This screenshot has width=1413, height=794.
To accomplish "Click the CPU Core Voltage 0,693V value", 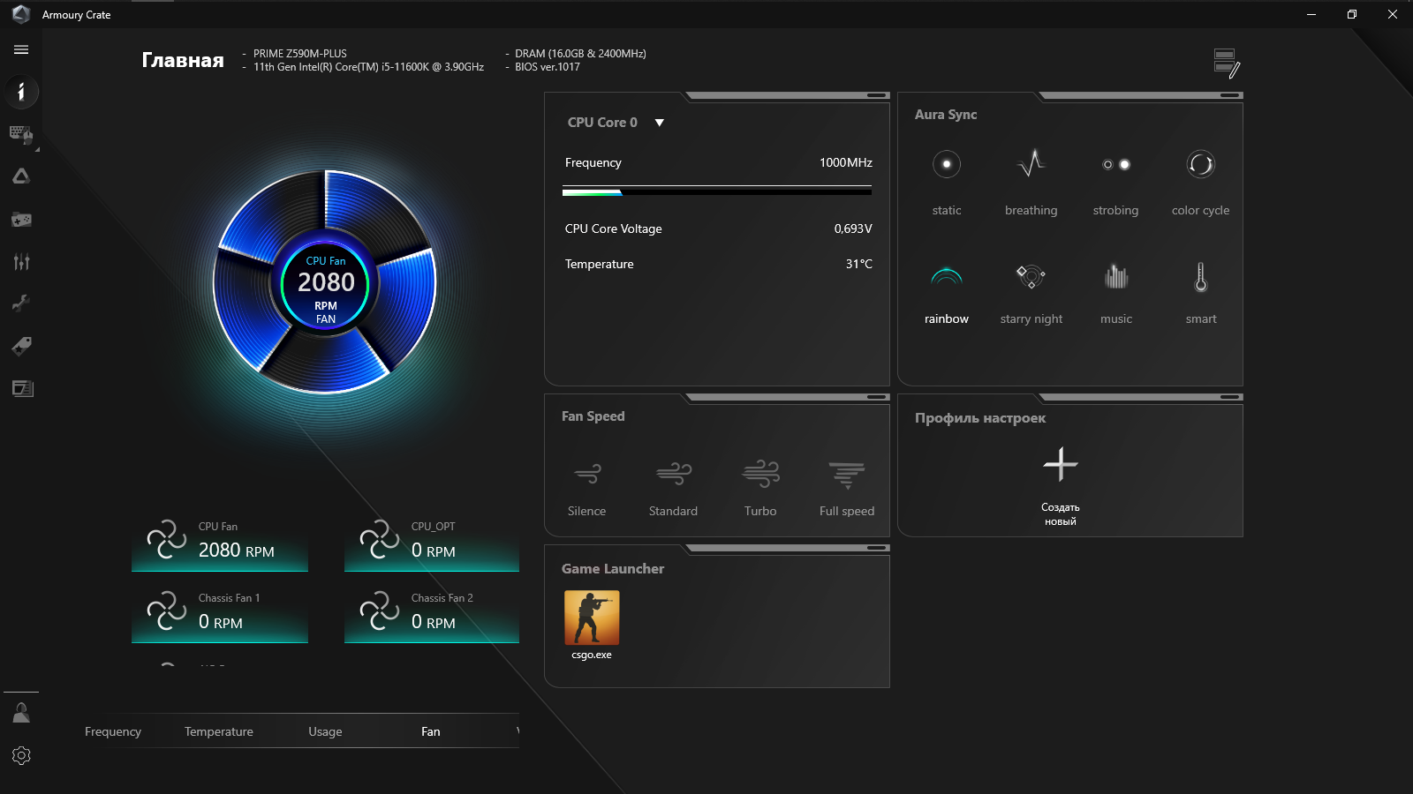I will click(853, 228).
